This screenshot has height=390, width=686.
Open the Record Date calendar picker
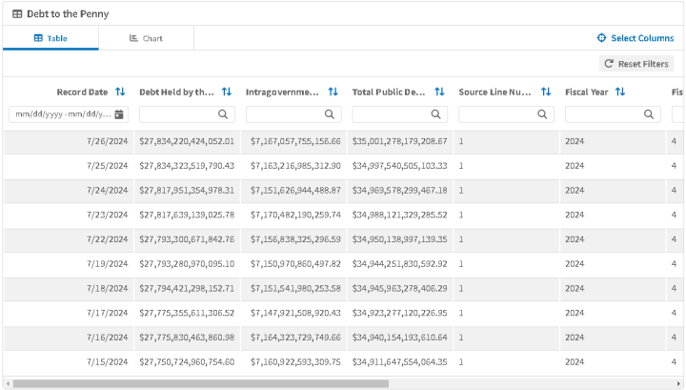coord(119,114)
